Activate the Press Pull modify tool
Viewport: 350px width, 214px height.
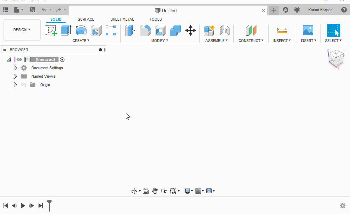point(130,30)
